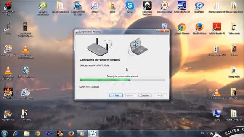The image size is (244, 137).
Task: Open the Adobe Reader desktop shortcut
Action: click(x=217, y=29)
